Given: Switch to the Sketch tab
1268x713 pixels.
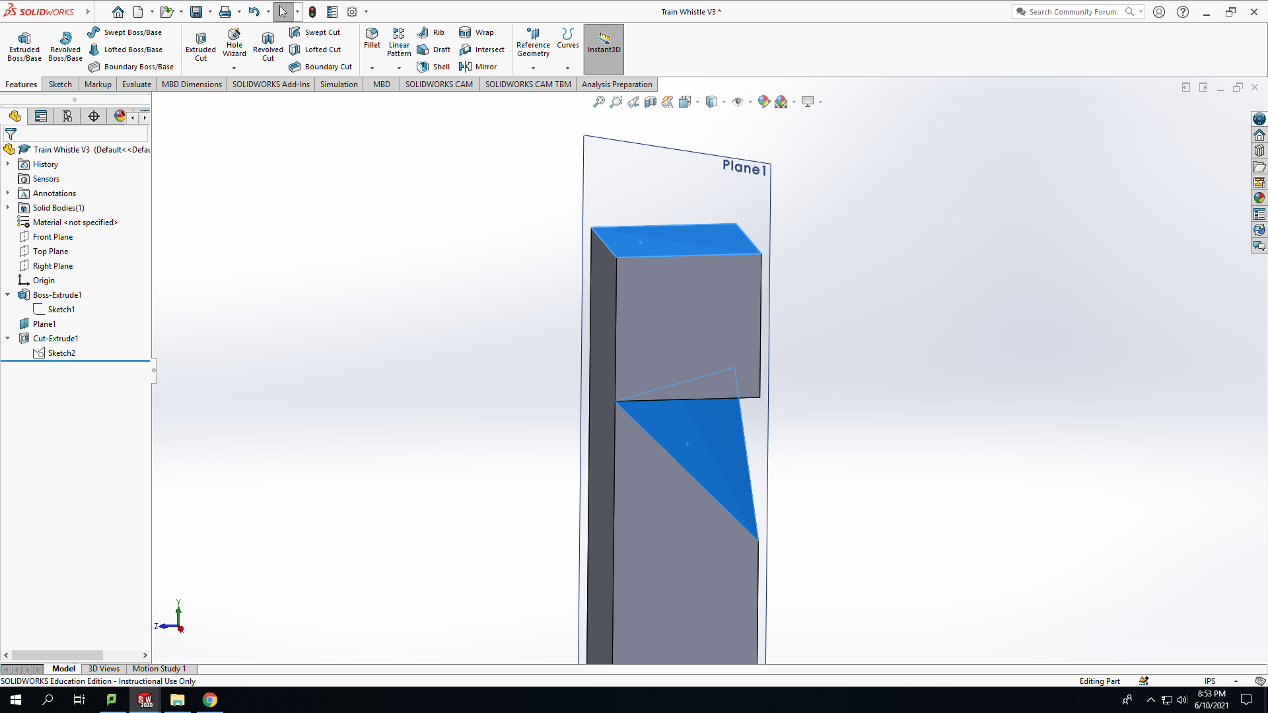Looking at the screenshot, I should click(60, 85).
